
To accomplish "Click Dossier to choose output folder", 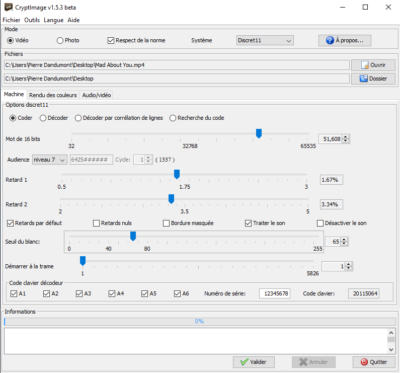I will tap(373, 79).
